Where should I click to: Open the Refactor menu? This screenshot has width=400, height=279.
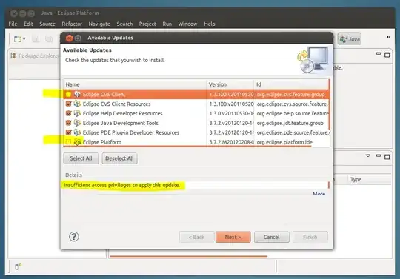[72, 24]
